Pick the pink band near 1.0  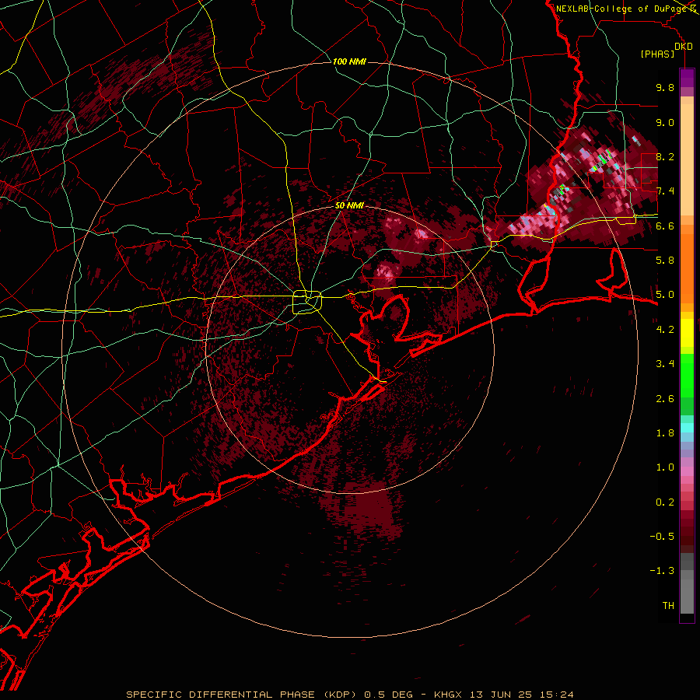pos(687,471)
